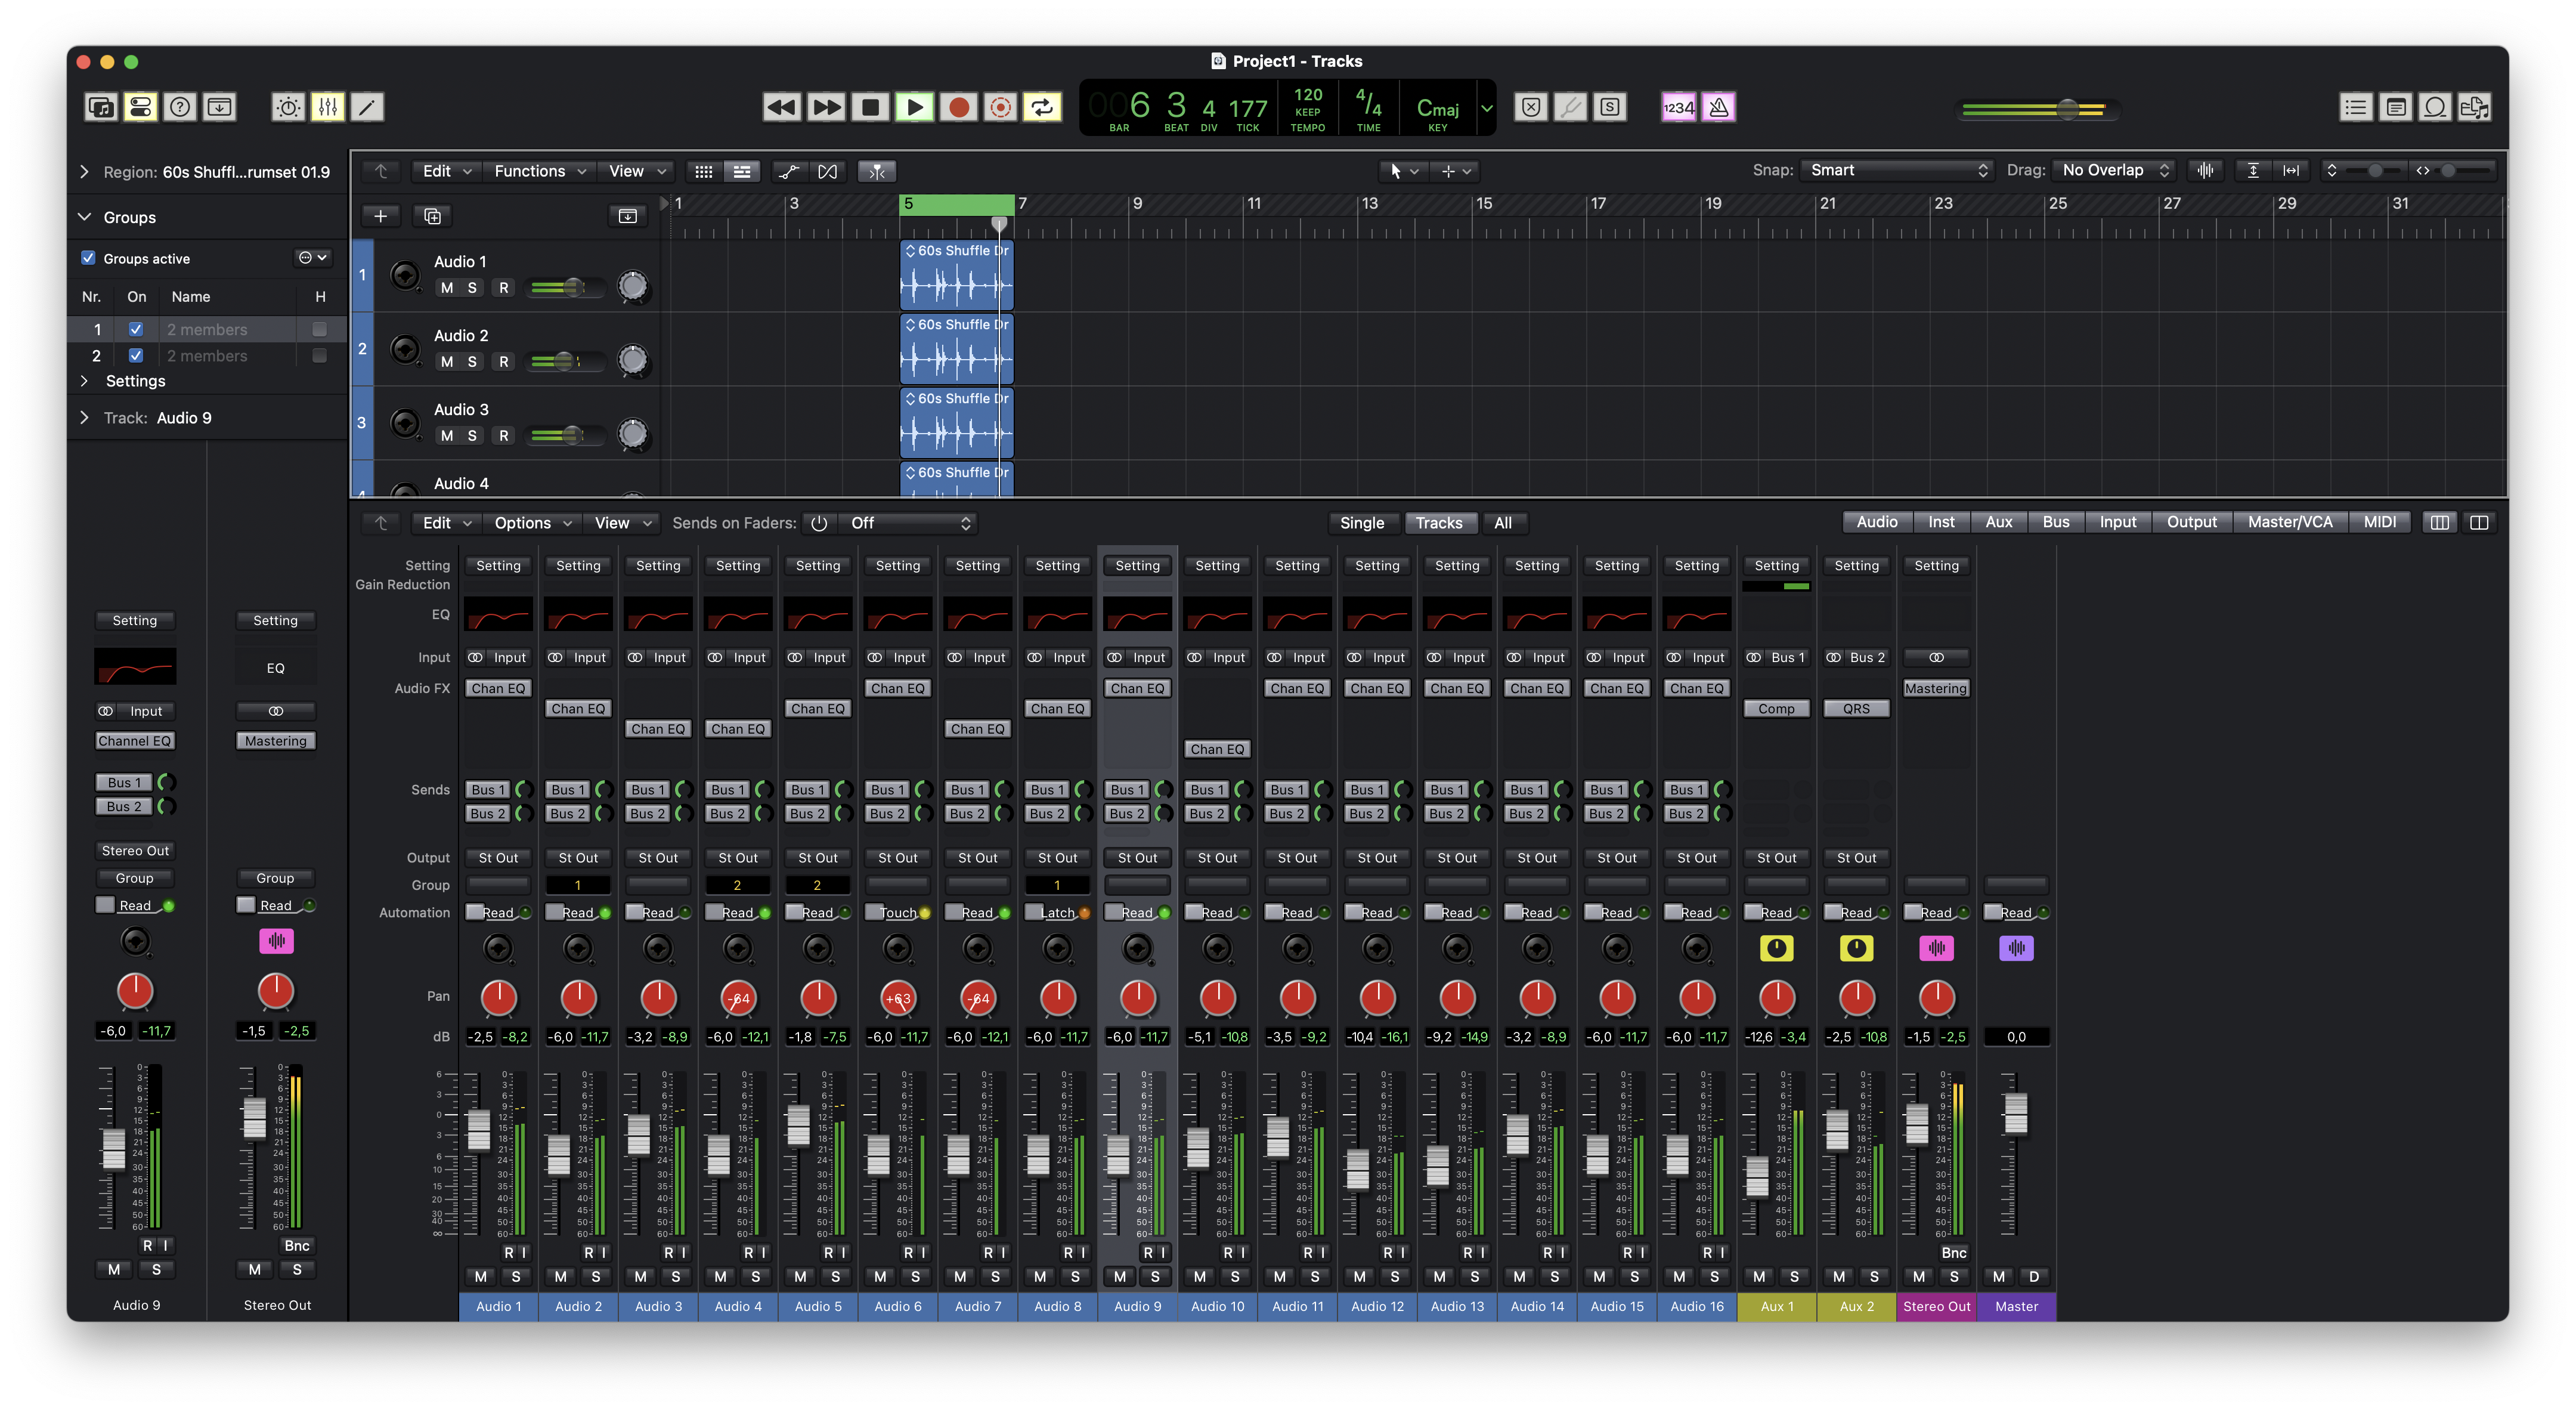The width and height of the screenshot is (2576, 1410).
Task: Open the Drag No Overlap dropdown
Action: (x=2113, y=171)
